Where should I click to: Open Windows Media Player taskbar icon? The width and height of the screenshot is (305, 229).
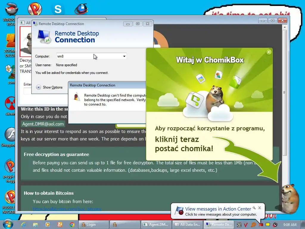click(x=47, y=225)
